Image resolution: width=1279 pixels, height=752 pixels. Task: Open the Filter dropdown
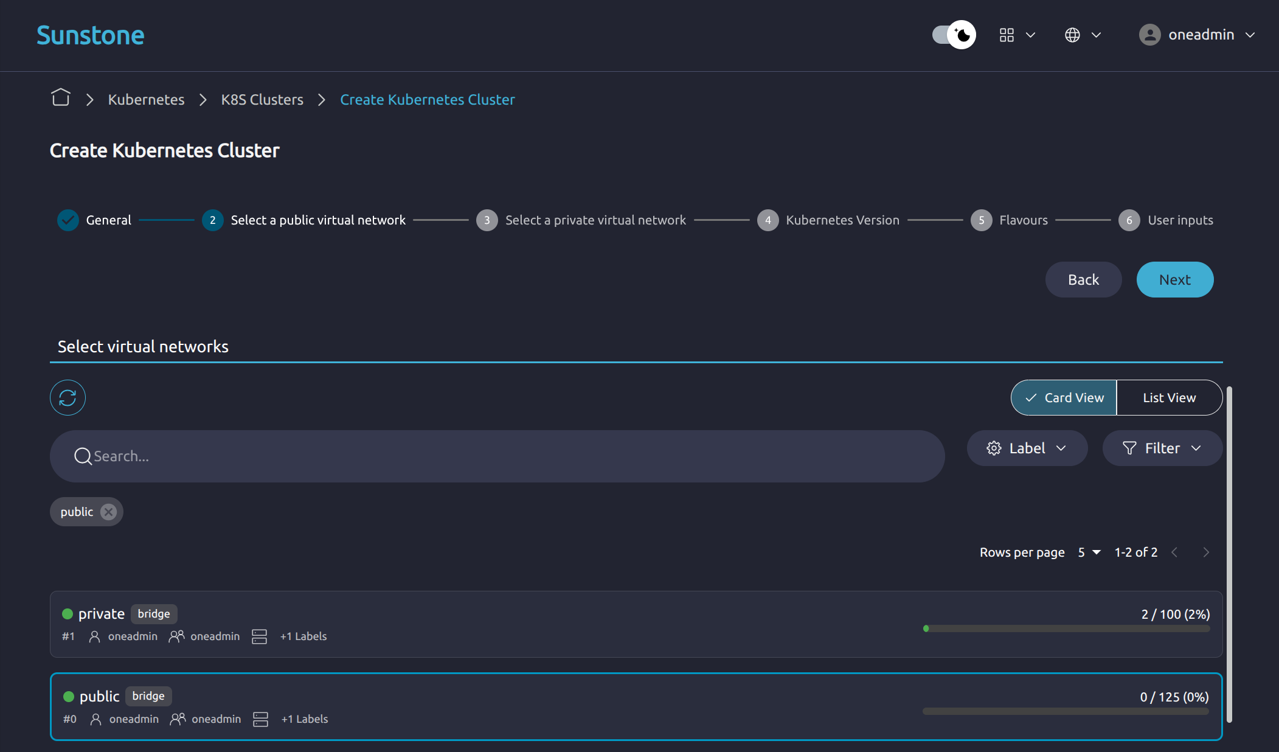pos(1162,448)
